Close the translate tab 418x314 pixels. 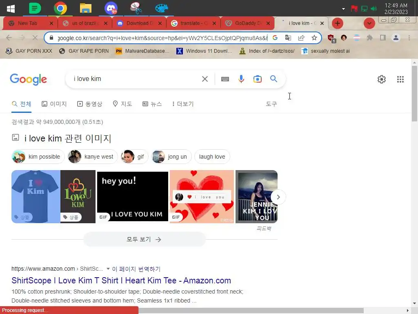pyautogui.click(x=214, y=23)
